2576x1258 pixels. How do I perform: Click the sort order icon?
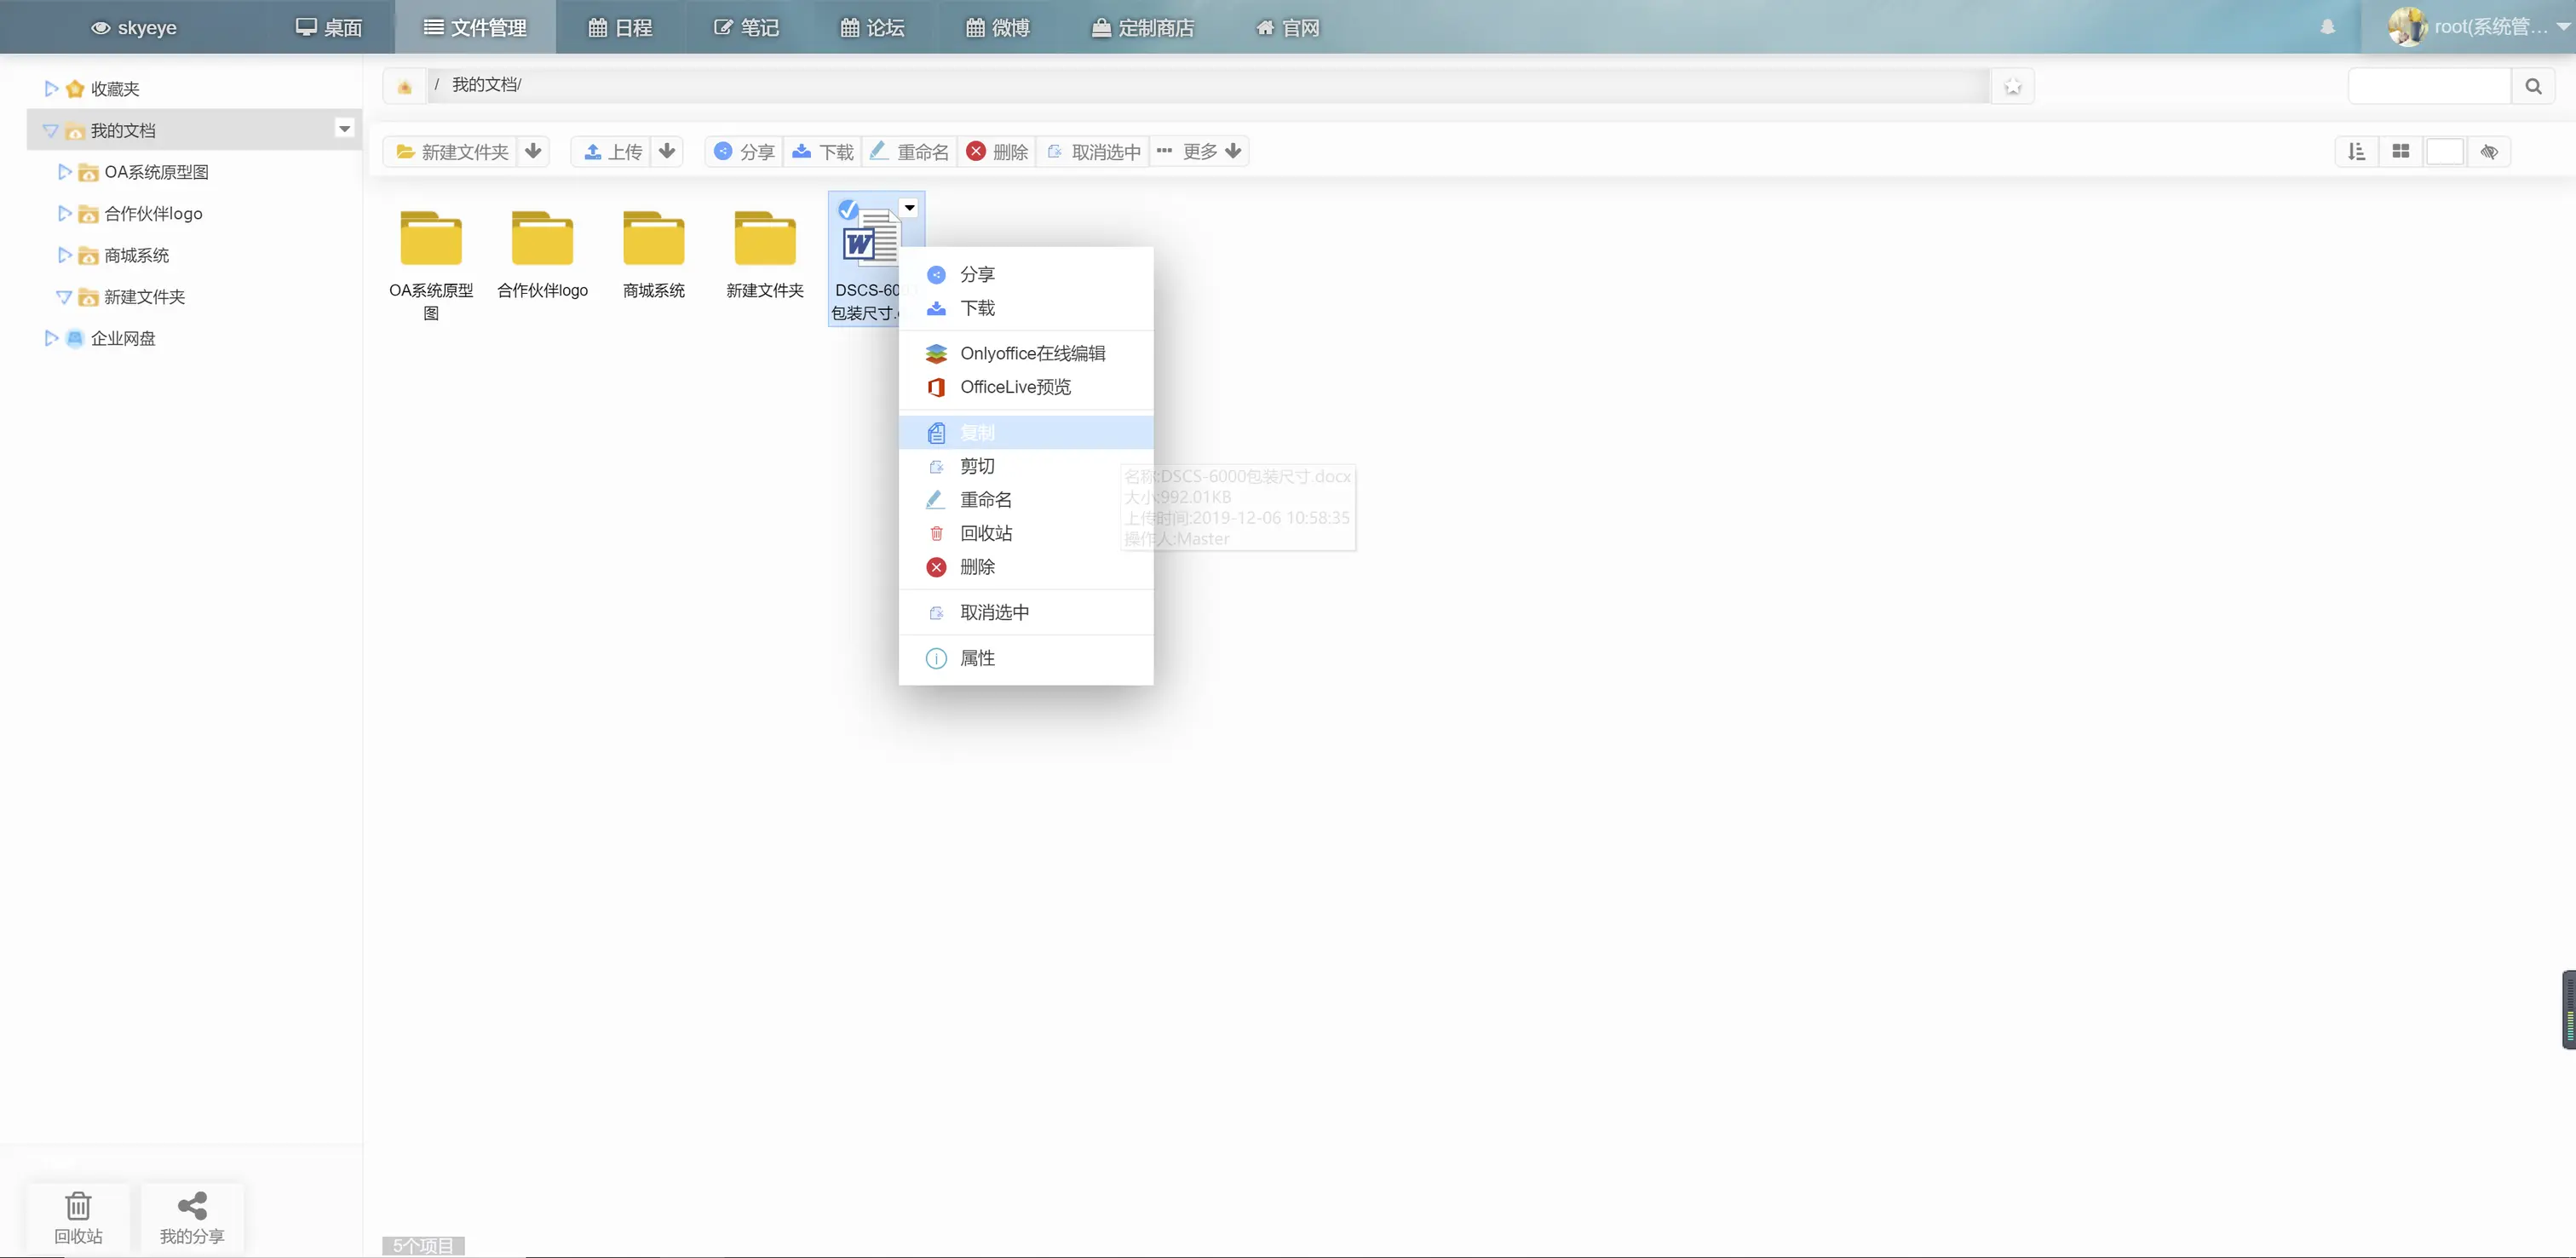[2356, 151]
